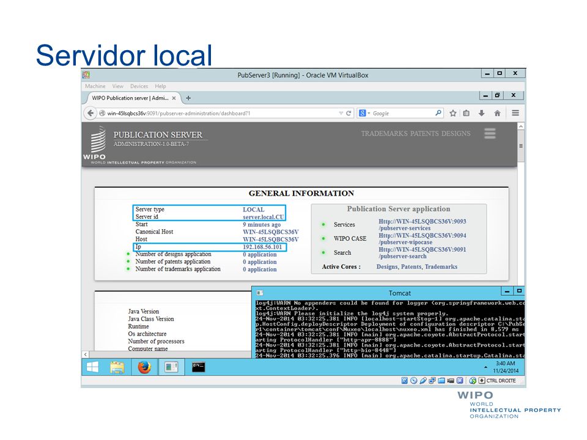
Task: Open the Windows Start button
Action: point(92,367)
